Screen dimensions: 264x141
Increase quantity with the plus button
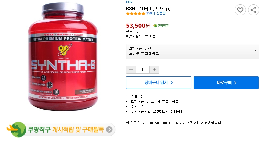(x=154, y=70)
